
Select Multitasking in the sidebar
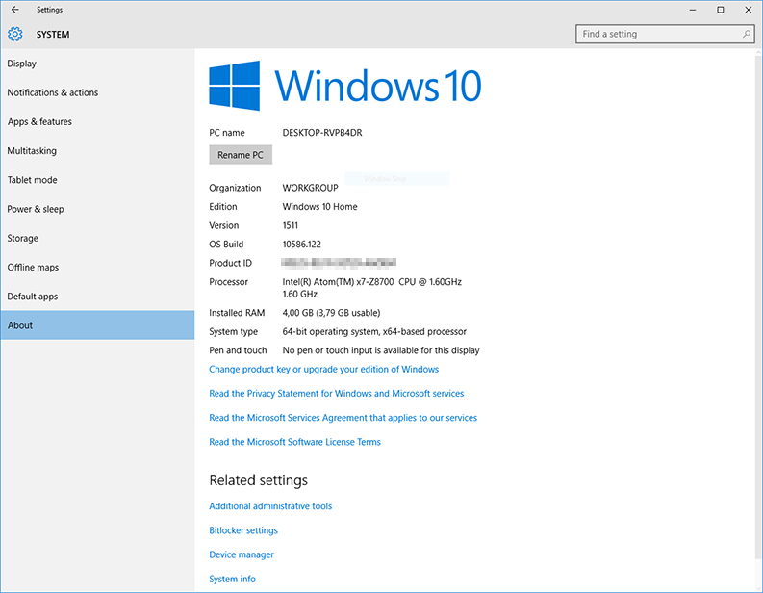pos(97,151)
